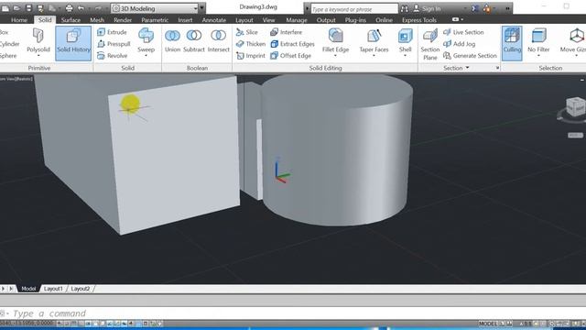586x330 pixels.
Task: Expand the Section panel title arrow
Action: [x=467, y=68]
